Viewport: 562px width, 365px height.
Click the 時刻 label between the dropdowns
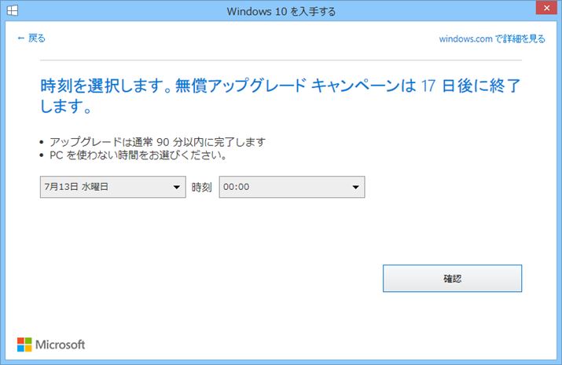pos(202,187)
